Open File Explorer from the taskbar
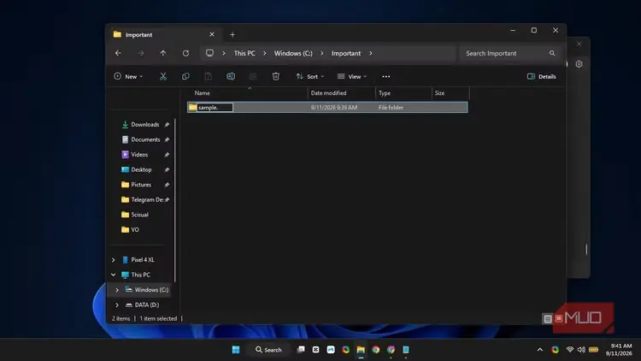Image resolution: width=641 pixels, height=361 pixels. click(x=361, y=350)
